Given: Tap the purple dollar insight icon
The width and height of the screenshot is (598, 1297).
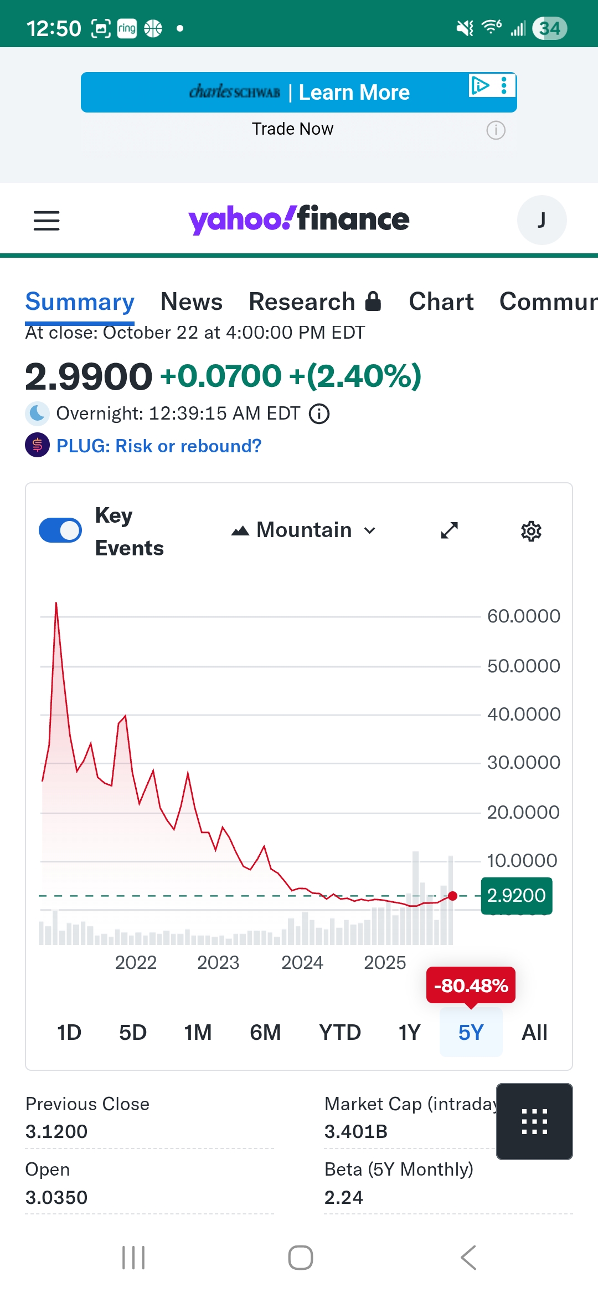Looking at the screenshot, I should [x=37, y=445].
